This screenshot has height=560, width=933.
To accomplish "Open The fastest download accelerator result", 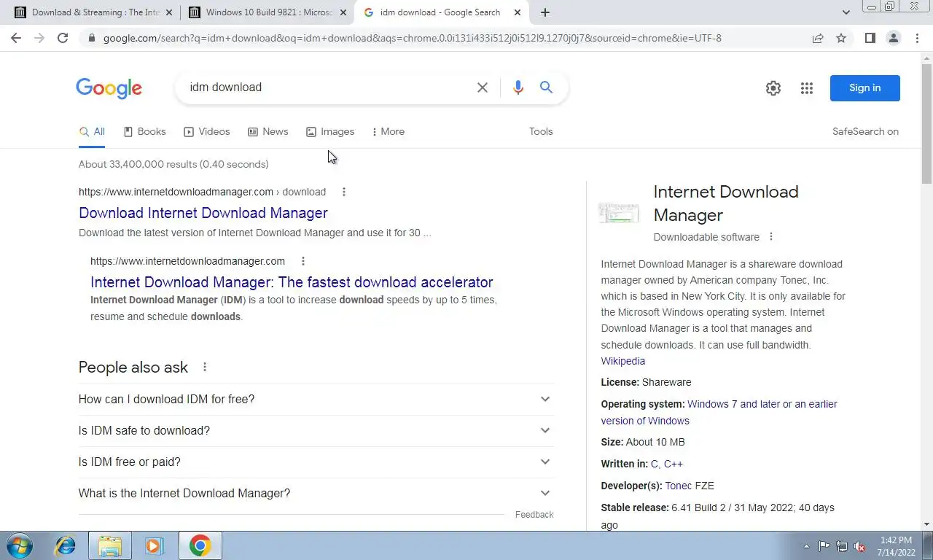I will click(292, 282).
